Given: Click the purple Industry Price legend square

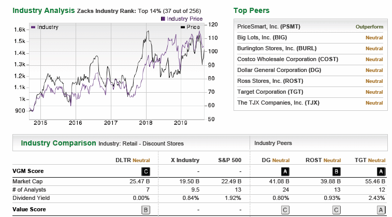Looking at the screenshot, I should [x=163, y=19].
